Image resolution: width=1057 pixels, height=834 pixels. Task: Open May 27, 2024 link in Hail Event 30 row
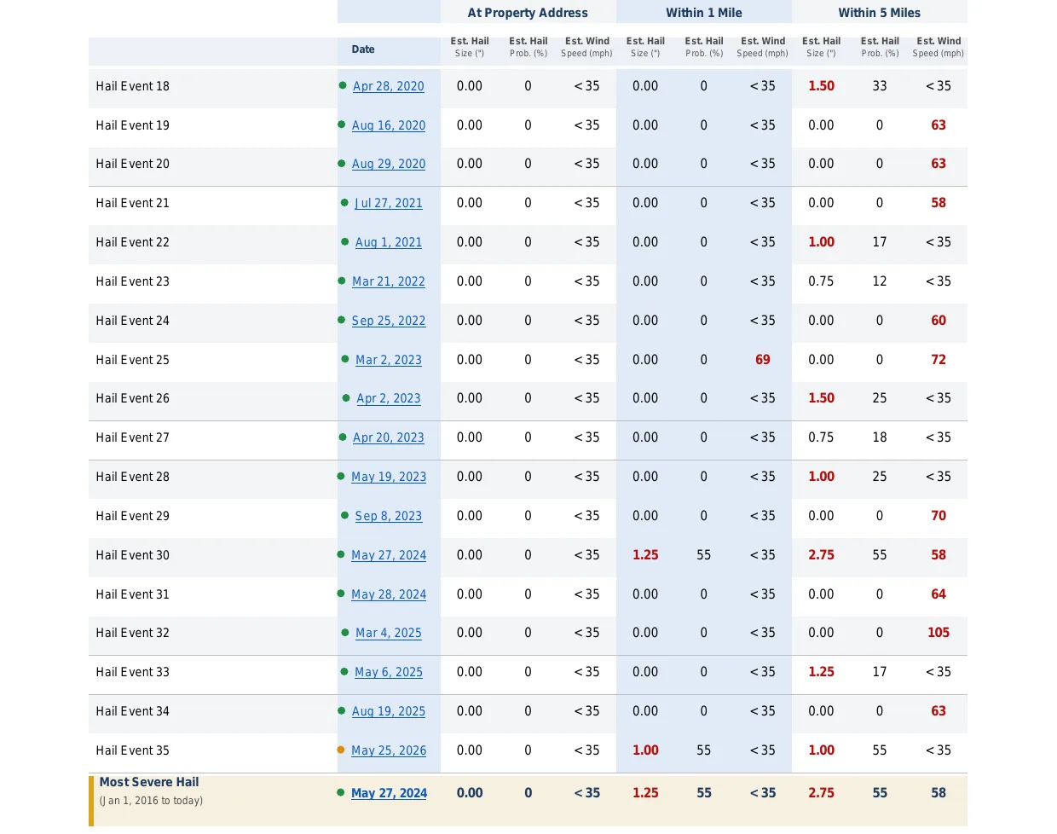click(389, 555)
